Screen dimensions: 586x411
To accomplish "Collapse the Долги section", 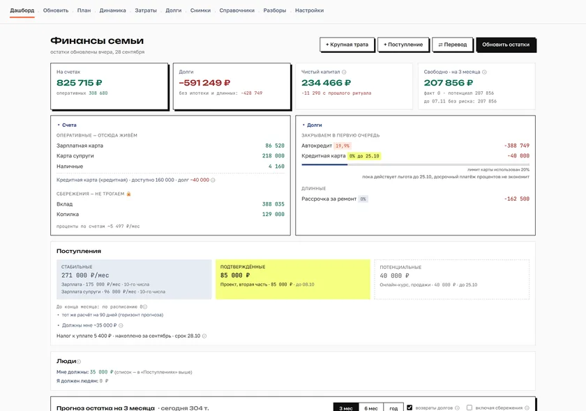I will point(312,125).
